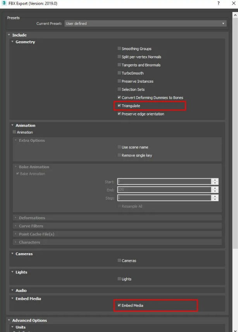This screenshot has height=332, width=238.
Task: Enable Split per-vertex Normals
Action: [119, 57]
